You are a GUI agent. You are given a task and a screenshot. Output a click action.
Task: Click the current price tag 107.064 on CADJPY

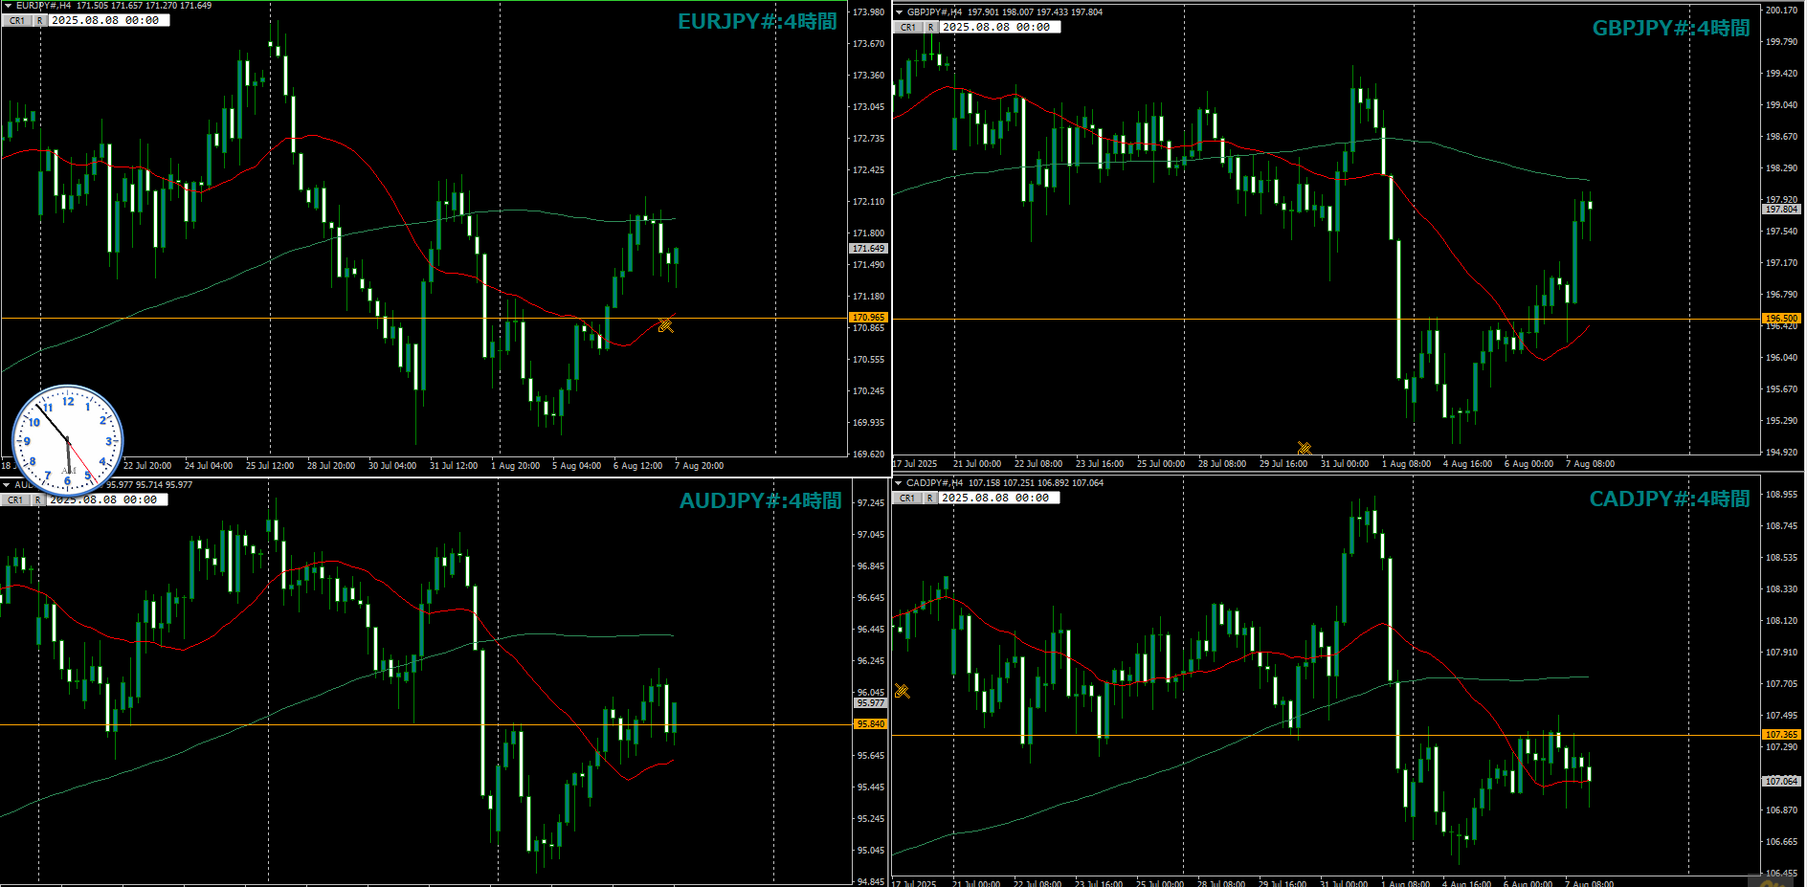tap(1781, 782)
